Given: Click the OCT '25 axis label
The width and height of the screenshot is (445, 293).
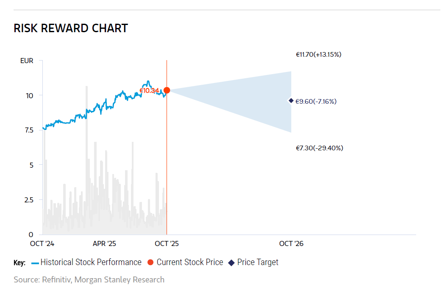Looking at the screenshot, I should (x=167, y=244).
